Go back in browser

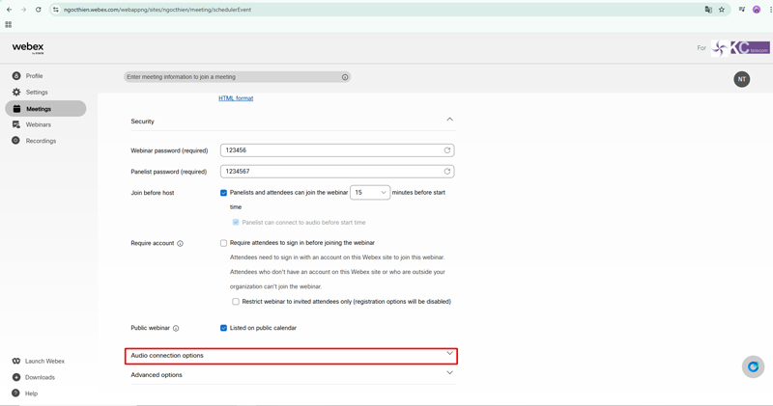(10, 10)
